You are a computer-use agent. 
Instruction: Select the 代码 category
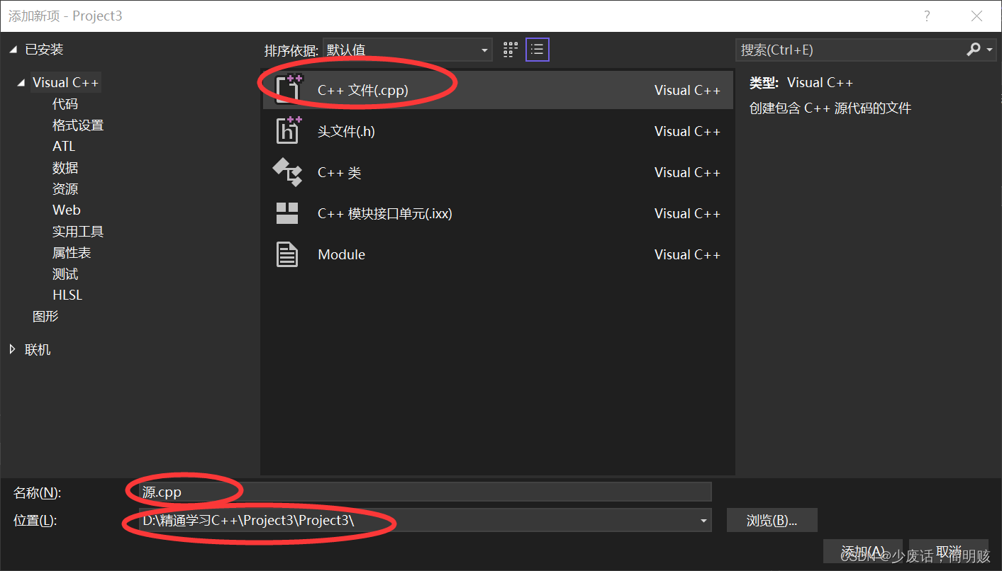(65, 104)
